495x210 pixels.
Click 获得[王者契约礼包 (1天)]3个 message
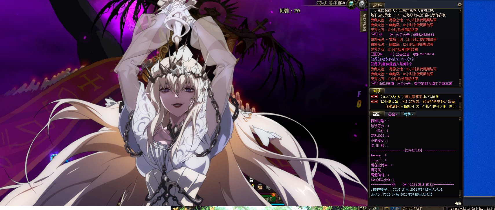click(392, 59)
